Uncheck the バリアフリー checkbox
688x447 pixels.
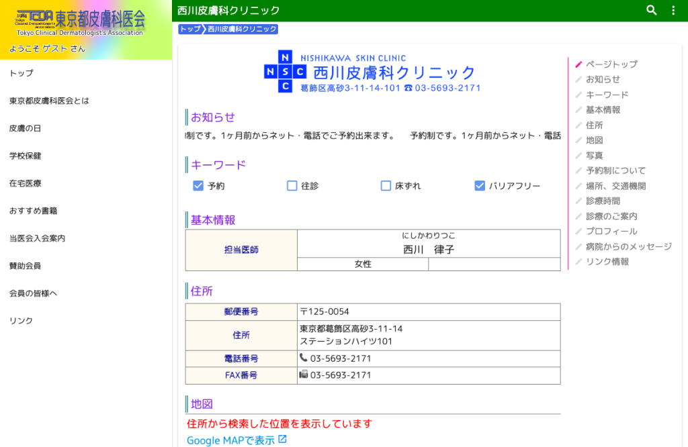click(x=480, y=186)
